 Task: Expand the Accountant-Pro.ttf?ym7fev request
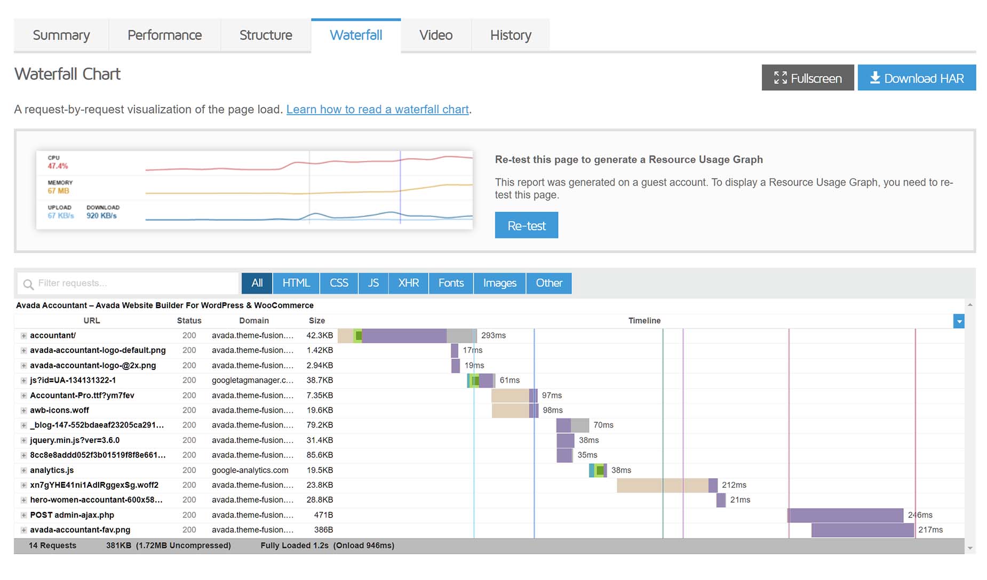click(23, 396)
